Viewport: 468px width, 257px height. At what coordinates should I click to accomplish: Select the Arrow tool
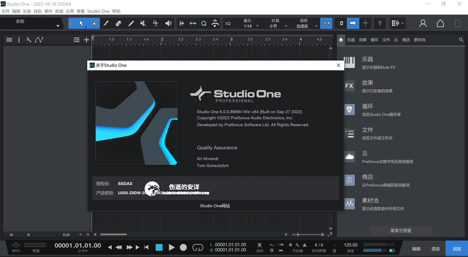click(x=81, y=23)
